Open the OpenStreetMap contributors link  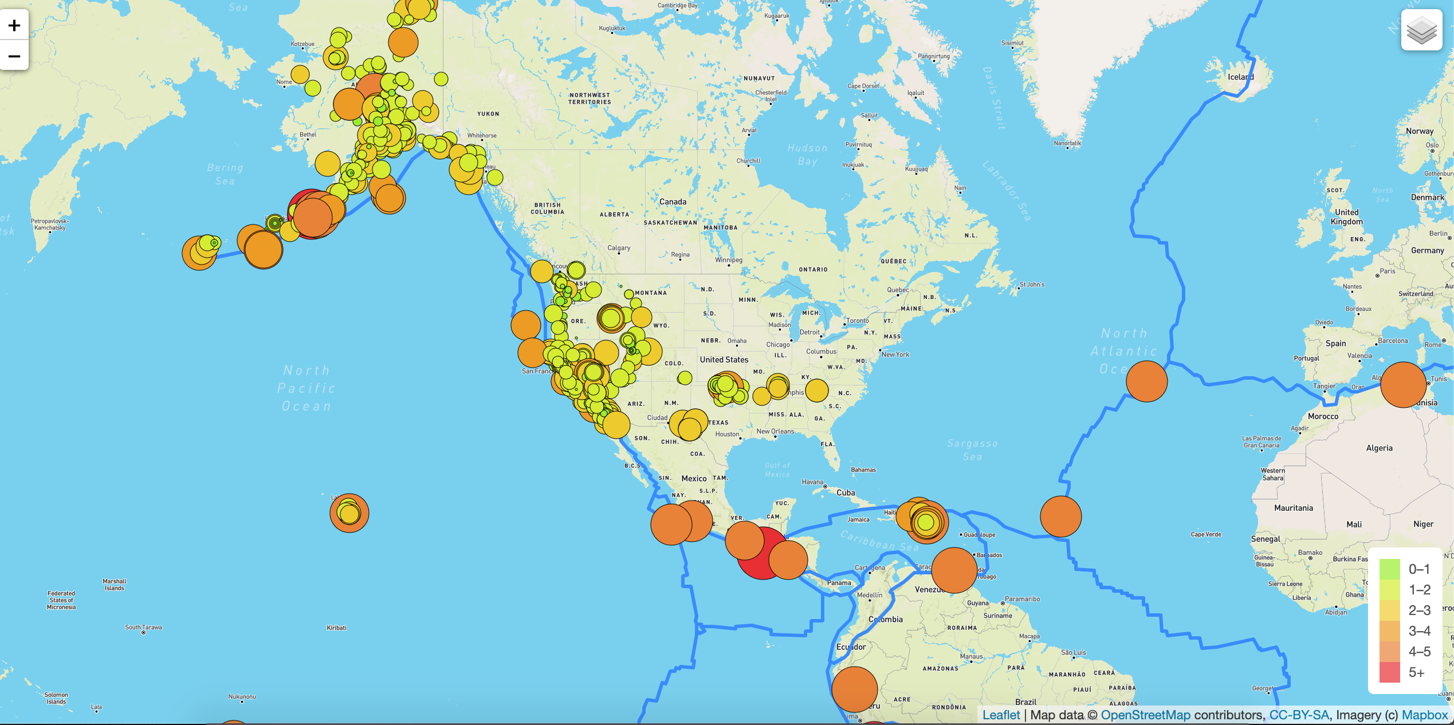(x=1145, y=715)
